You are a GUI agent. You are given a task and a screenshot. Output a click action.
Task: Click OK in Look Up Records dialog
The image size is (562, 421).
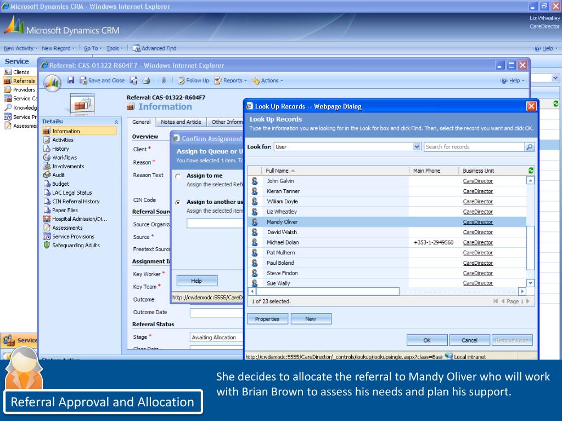click(427, 340)
